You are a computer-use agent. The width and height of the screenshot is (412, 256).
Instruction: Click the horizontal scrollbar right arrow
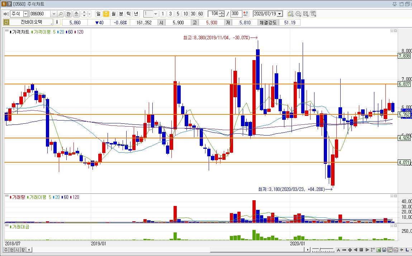tap(308, 250)
